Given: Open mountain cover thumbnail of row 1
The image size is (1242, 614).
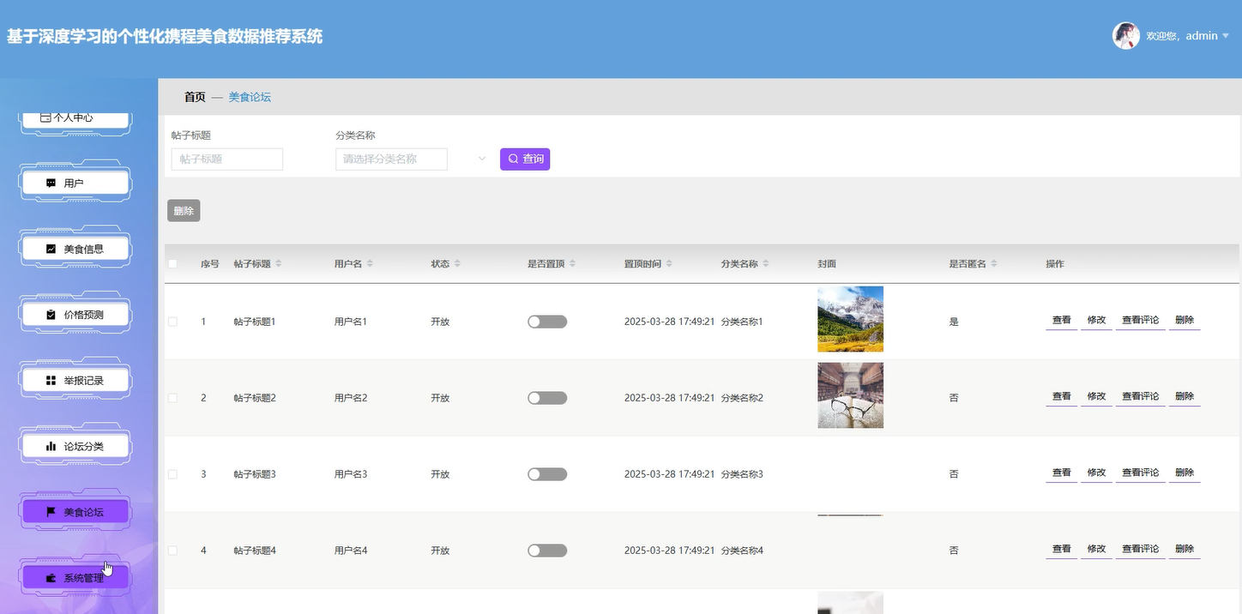Looking at the screenshot, I should point(850,319).
